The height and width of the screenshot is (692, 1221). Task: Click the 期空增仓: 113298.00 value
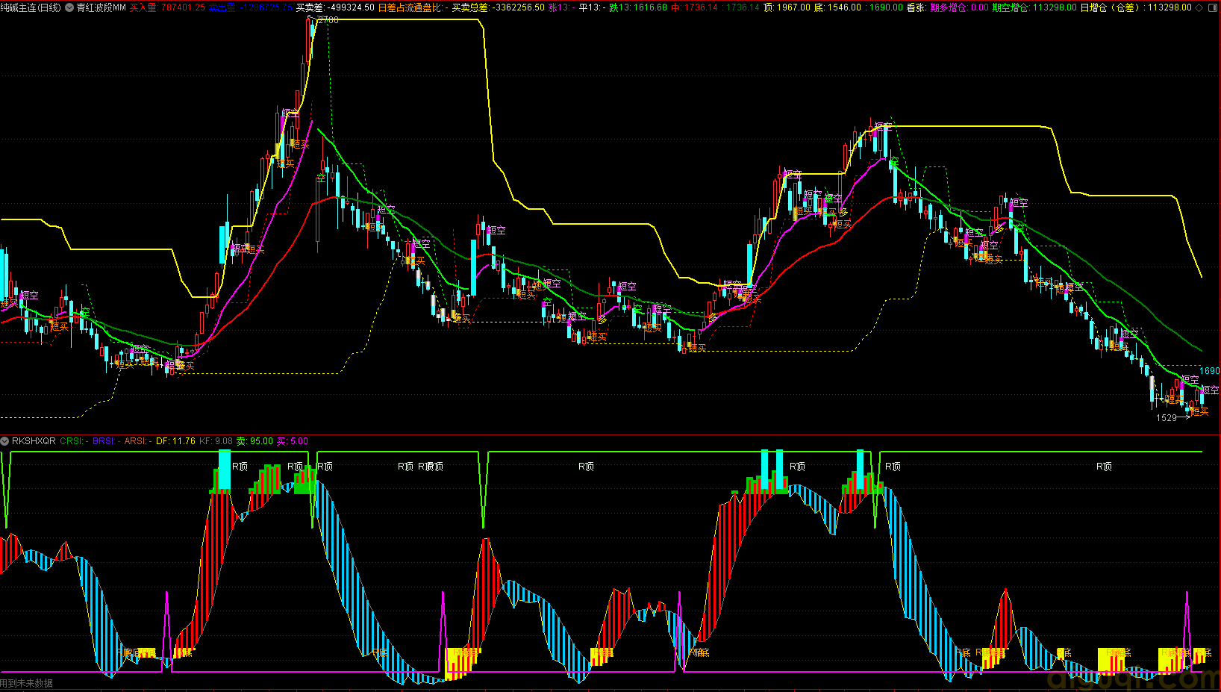click(1034, 7)
